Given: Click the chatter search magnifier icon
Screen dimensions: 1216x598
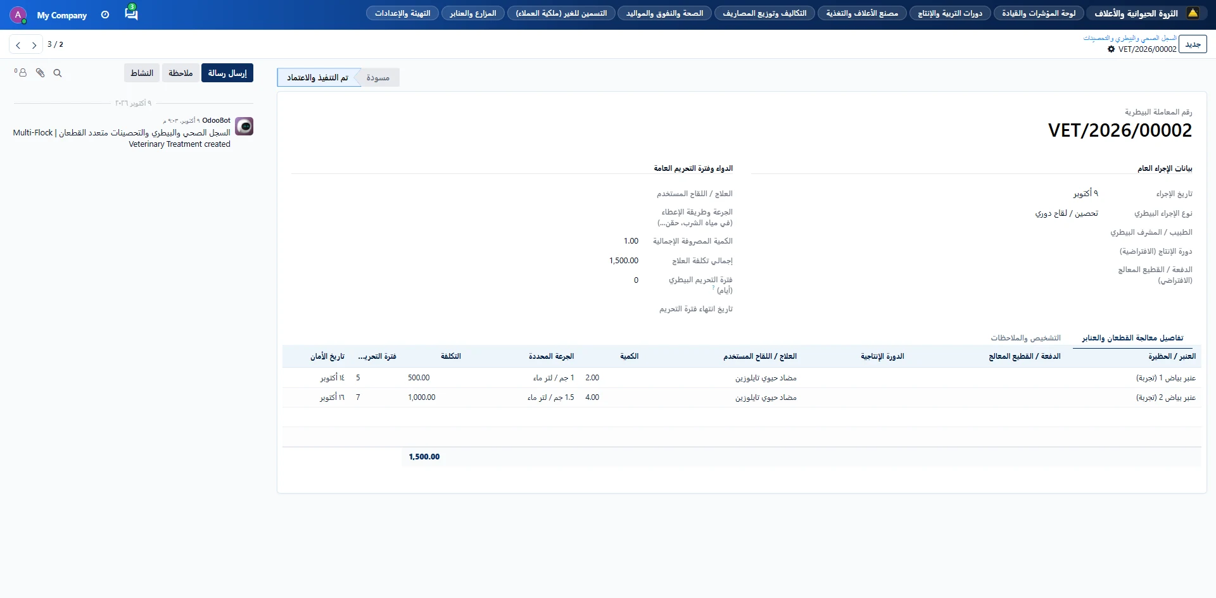Looking at the screenshot, I should click(58, 73).
